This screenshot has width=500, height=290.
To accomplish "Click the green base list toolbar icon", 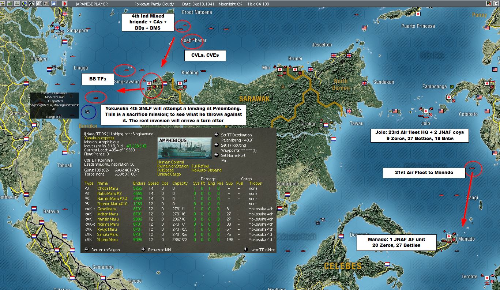I will [10, 4].
